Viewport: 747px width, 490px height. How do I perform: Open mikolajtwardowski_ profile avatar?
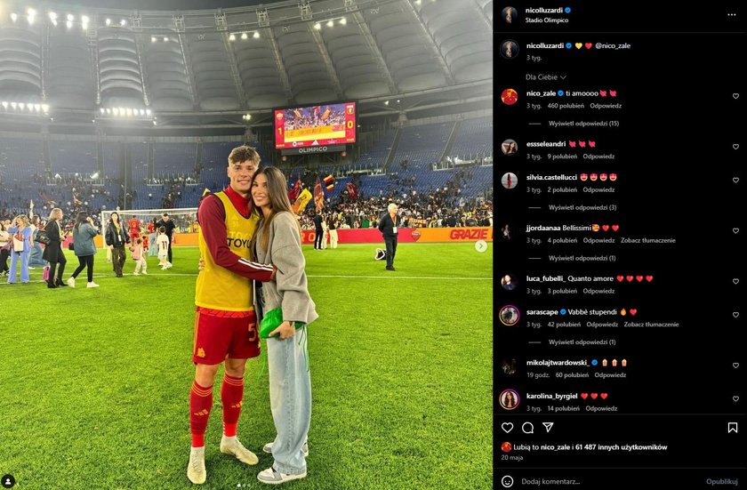(509, 366)
